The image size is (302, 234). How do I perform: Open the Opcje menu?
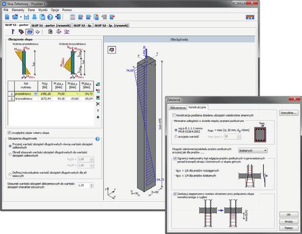point(55,10)
